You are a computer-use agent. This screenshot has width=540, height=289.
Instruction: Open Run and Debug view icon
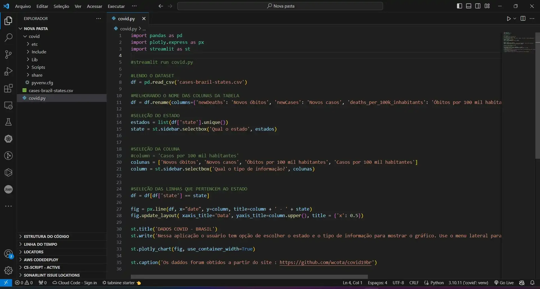click(8, 71)
